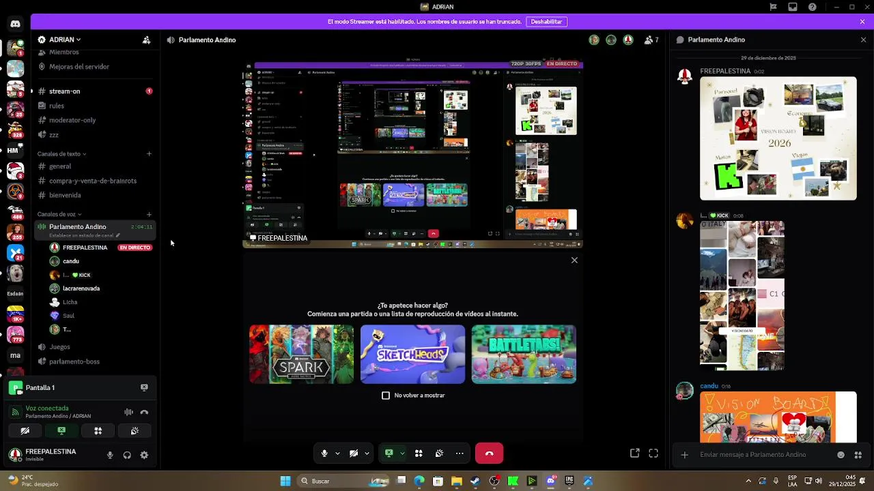
Task: Expand microphone input options arrow in call bar
Action: click(x=337, y=453)
